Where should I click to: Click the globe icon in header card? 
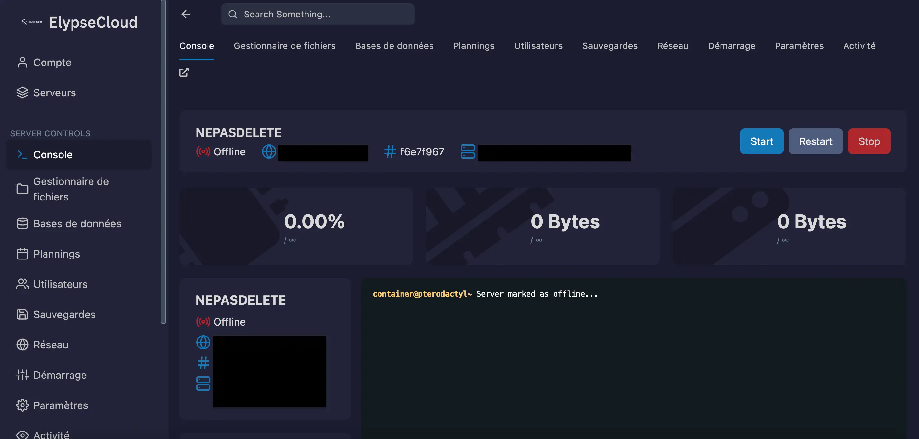coord(269,152)
